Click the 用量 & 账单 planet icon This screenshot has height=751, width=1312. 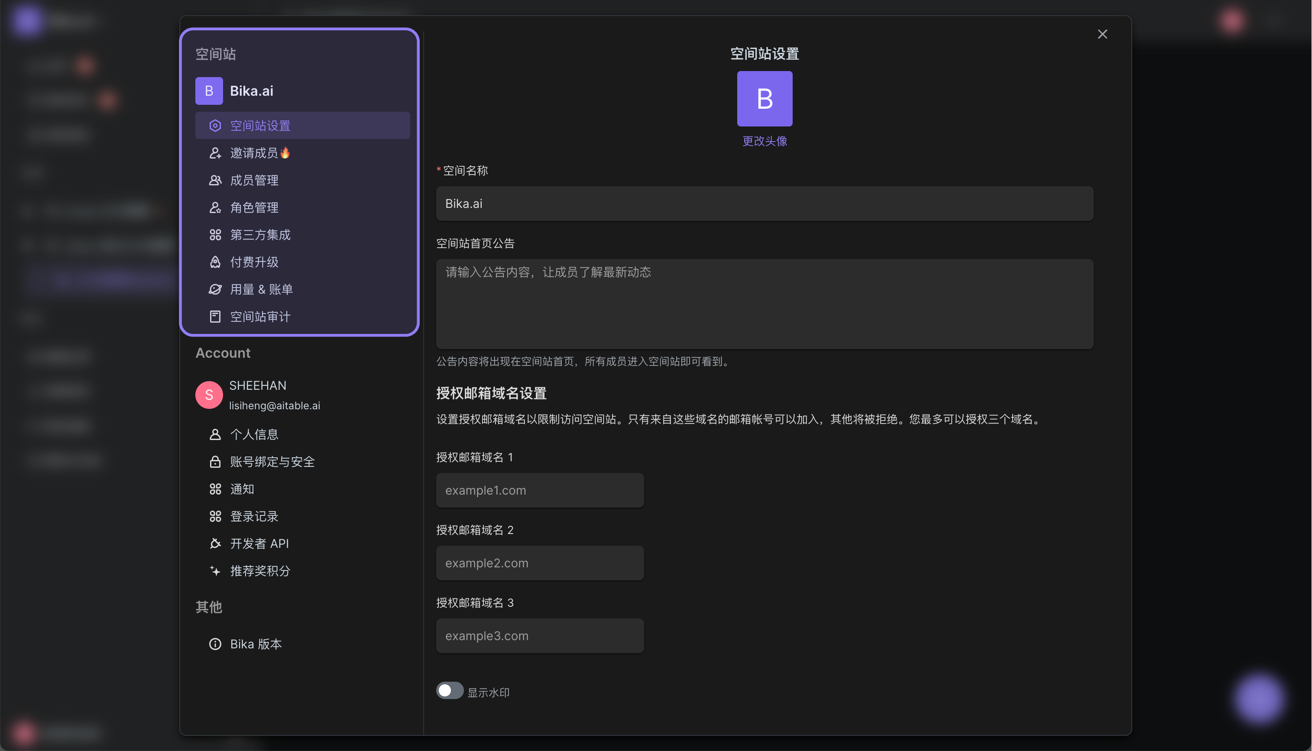215,289
